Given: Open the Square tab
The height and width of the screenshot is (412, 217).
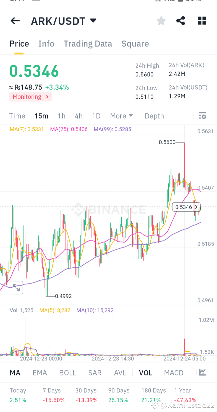Looking at the screenshot, I should pyautogui.click(x=135, y=43).
